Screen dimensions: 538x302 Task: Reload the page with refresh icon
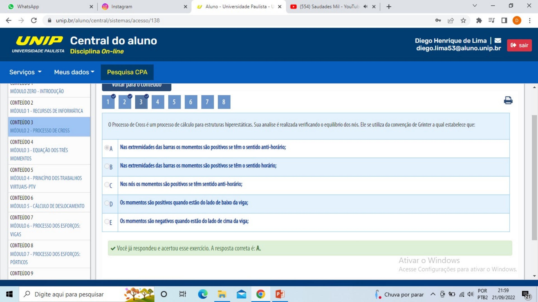point(34,20)
